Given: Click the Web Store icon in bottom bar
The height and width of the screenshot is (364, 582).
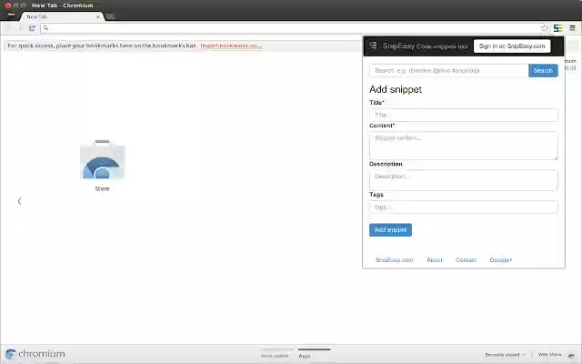Looking at the screenshot, I should click(x=572, y=356).
